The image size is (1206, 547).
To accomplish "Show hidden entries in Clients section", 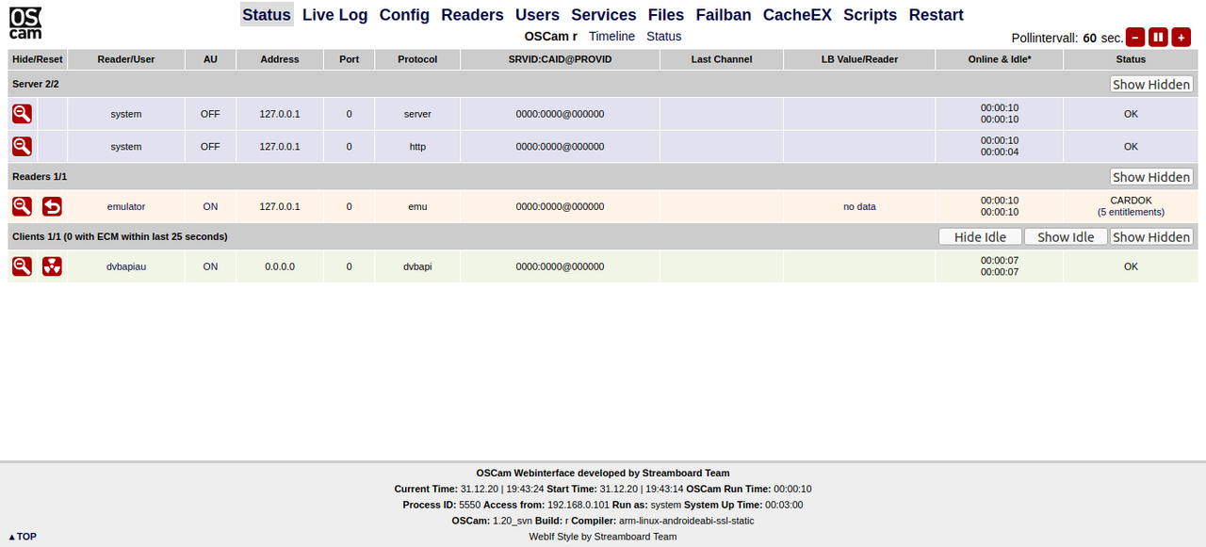I will pyautogui.click(x=1151, y=236).
